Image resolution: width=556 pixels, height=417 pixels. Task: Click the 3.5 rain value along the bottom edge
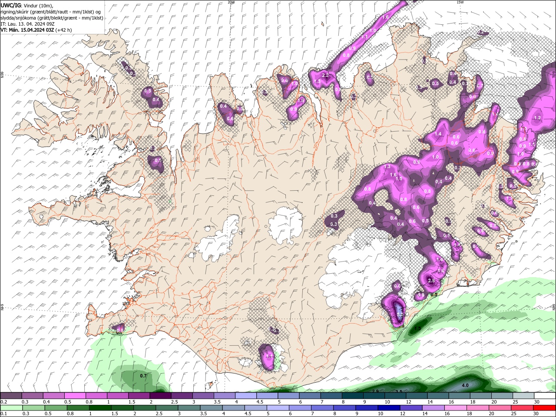pyautogui.click(x=399, y=391)
